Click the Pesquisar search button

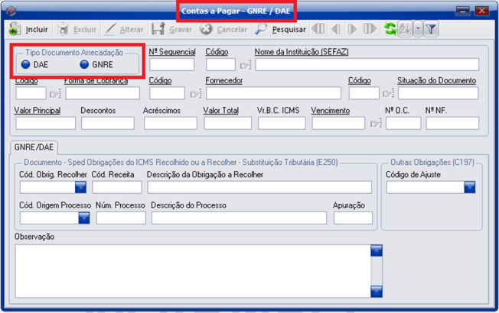(x=281, y=30)
